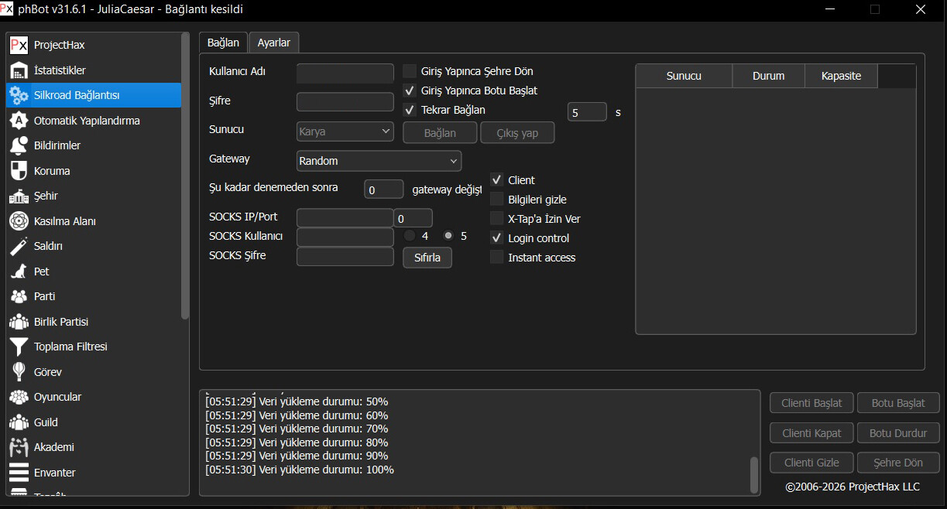Screen dimensions: 947x509
Task: Sort by the Kapasite column header
Action: tap(841, 76)
